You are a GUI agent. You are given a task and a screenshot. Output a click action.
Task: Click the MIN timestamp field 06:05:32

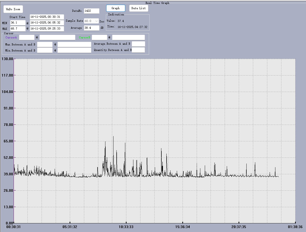(x=47, y=23)
